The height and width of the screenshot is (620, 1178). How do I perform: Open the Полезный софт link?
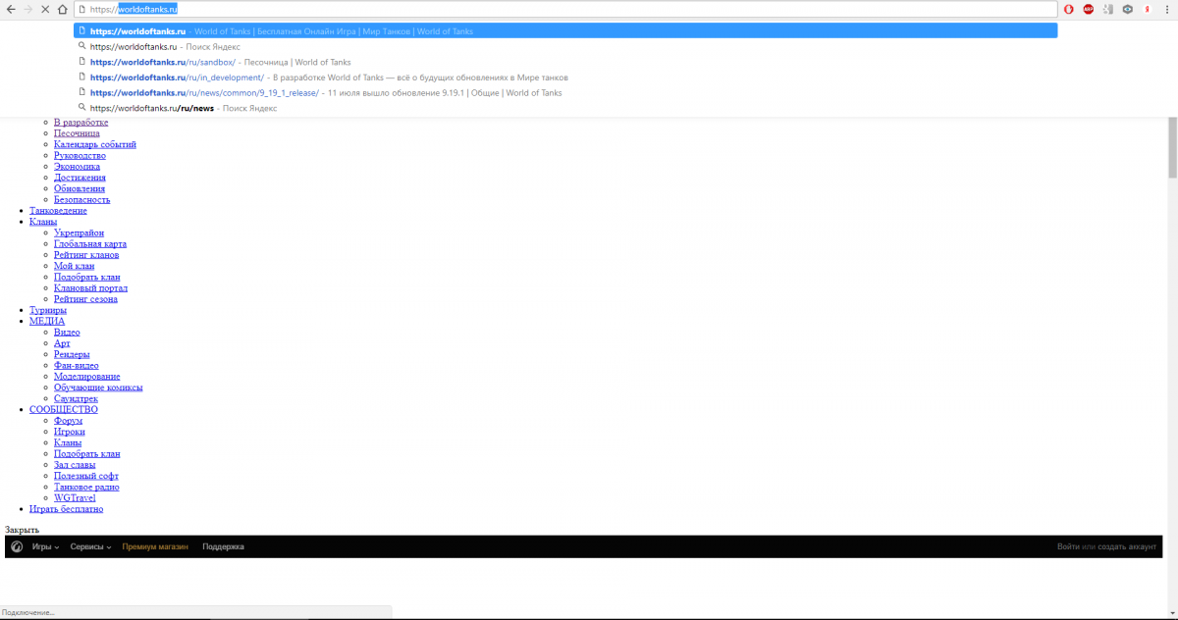[86, 476]
